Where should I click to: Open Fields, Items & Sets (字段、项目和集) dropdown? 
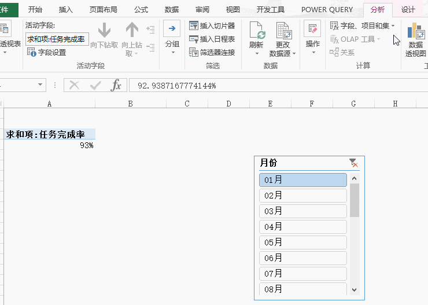[x=362, y=26]
